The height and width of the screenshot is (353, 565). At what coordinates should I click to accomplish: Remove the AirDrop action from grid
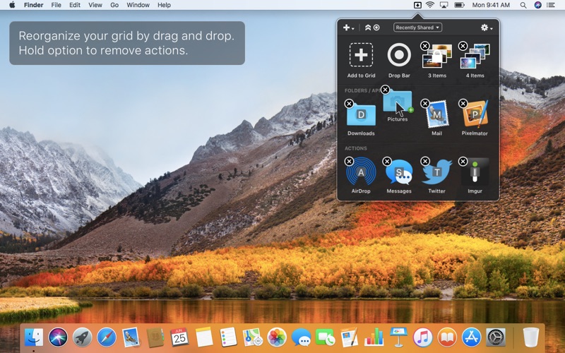click(x=349, y=162)
